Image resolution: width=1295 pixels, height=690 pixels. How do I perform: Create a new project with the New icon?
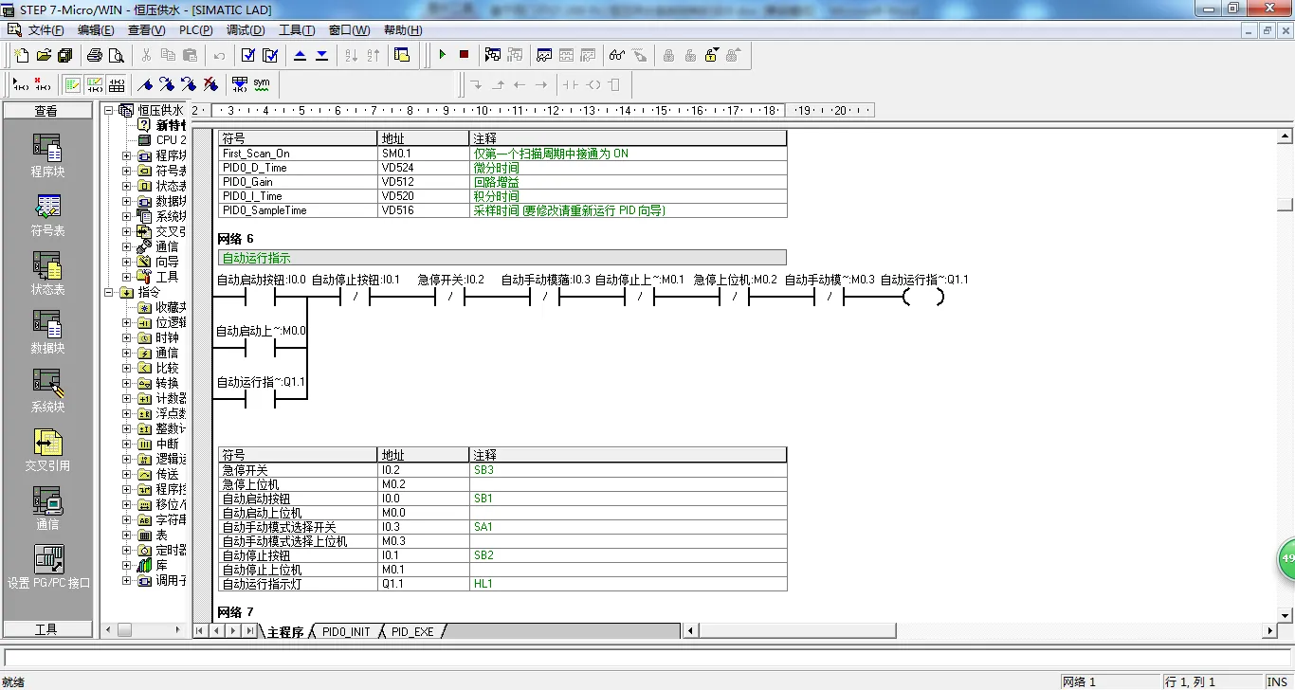22,55
